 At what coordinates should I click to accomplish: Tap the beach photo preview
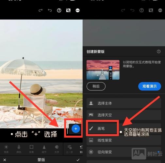[41, 74]
